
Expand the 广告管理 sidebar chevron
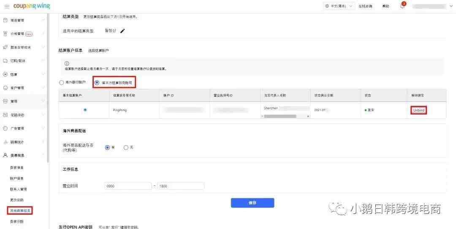(x=43, y=128)
